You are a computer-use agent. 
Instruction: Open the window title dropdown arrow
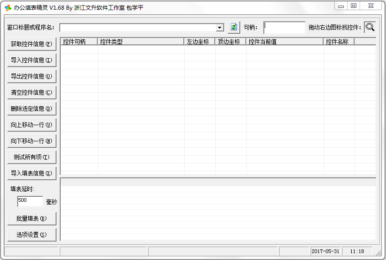220,28
